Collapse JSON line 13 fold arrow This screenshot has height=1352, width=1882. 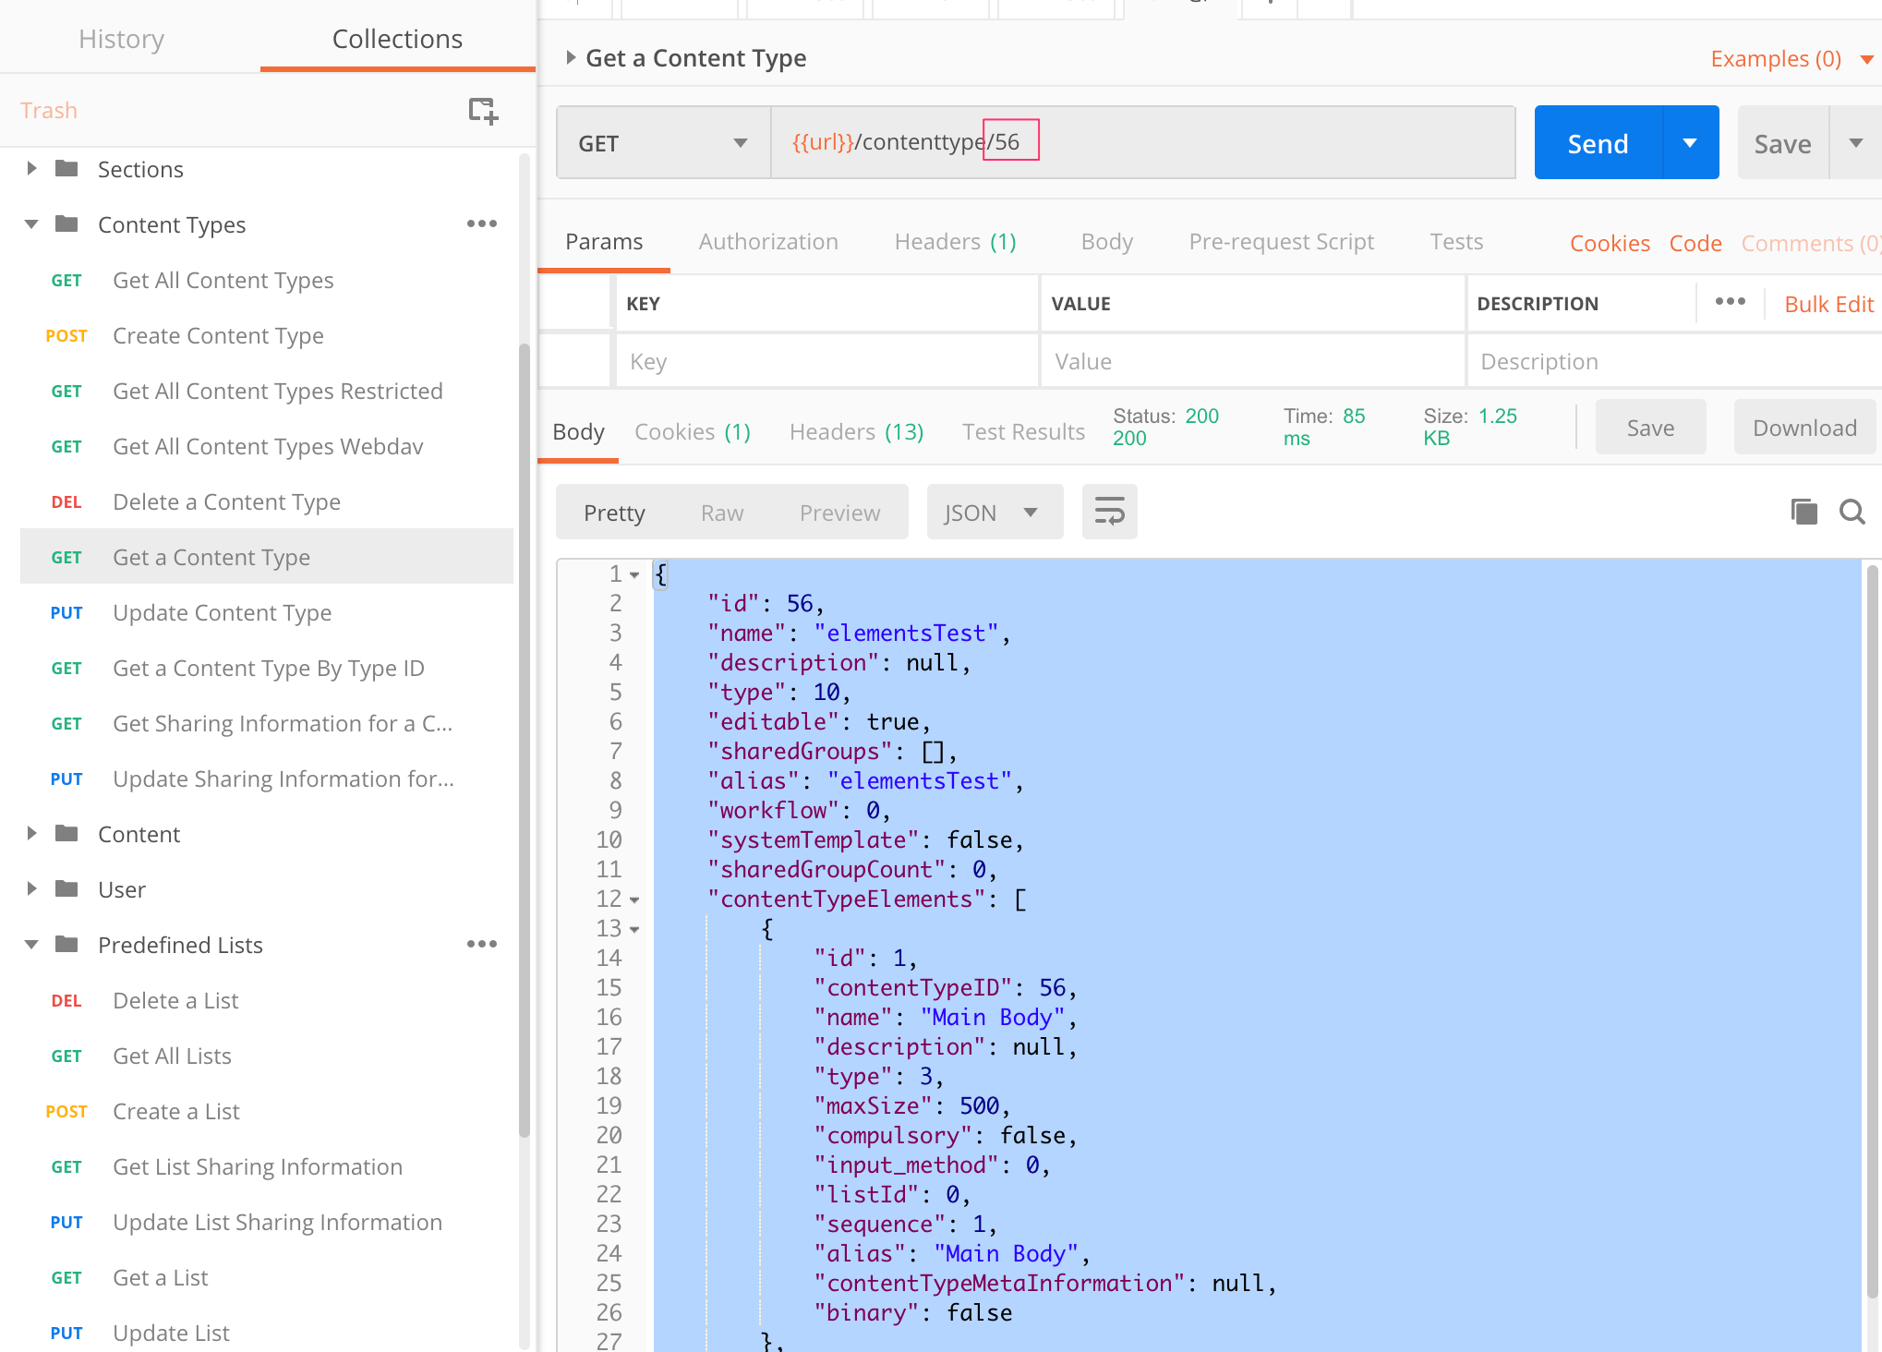(x=634, y=930)
